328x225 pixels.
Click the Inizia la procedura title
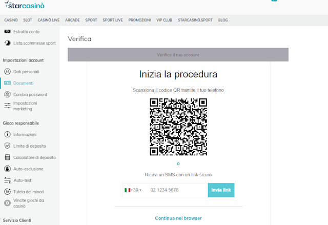tap(178, 74)
